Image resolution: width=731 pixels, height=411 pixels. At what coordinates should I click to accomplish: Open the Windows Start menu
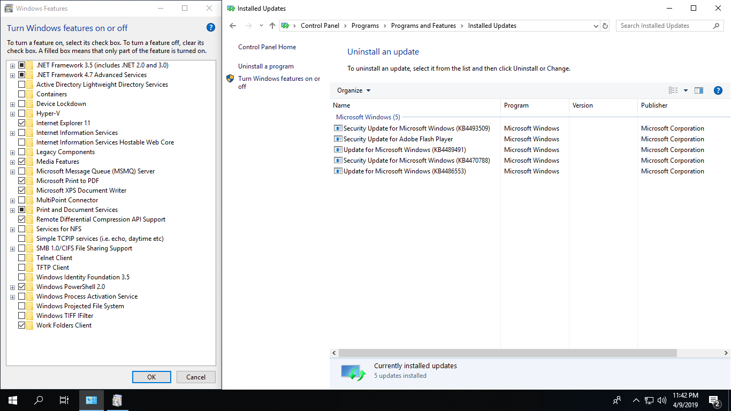point(13,400)
